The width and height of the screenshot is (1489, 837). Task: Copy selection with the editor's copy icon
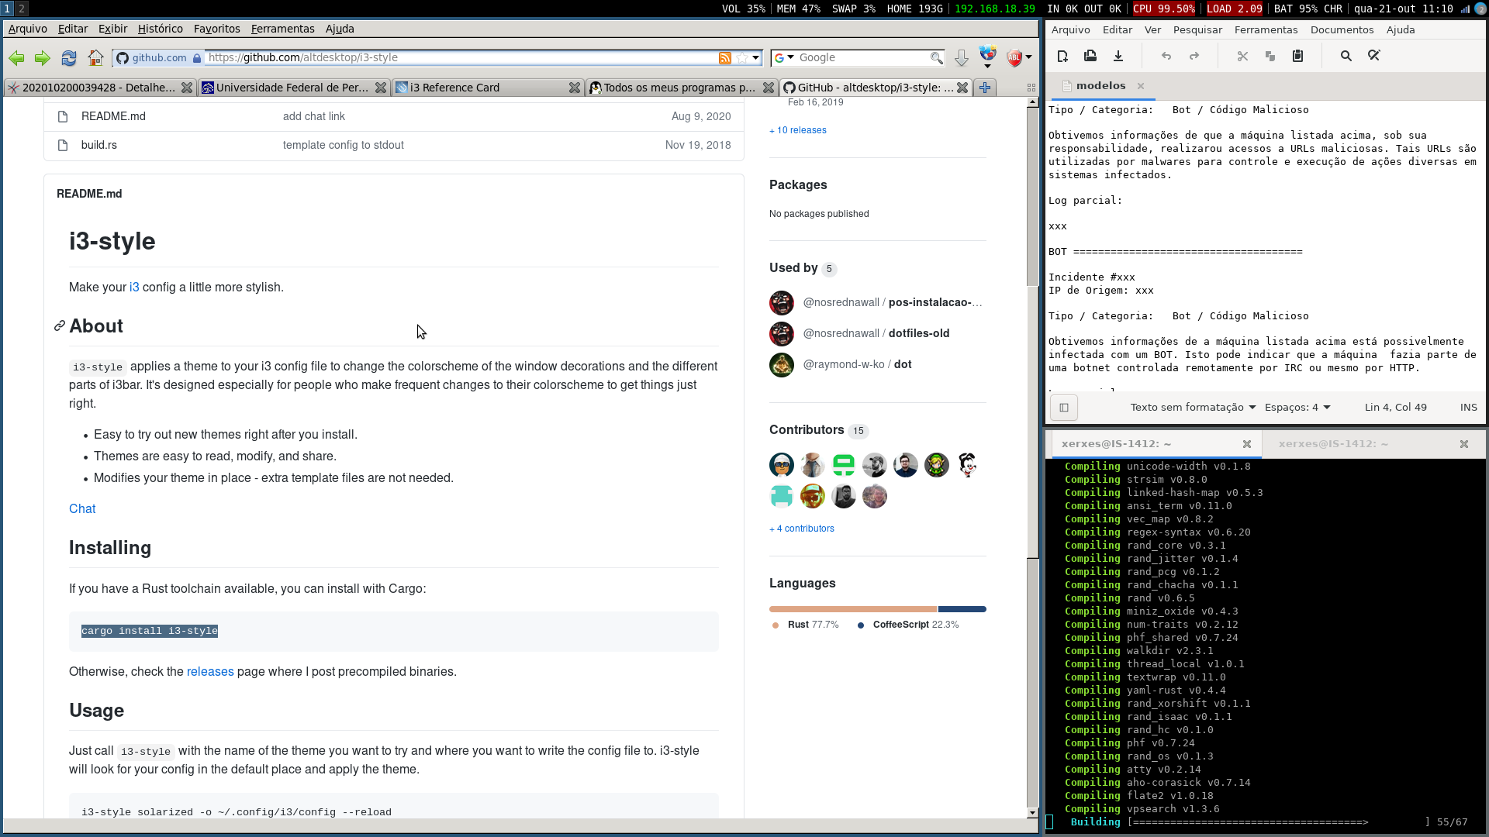click(x=1270, y=56)
